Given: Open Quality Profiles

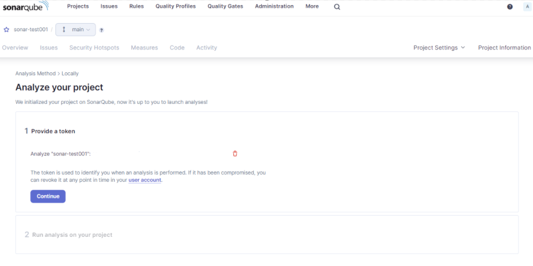Looking at the screenshot, I should coord(176,7).
